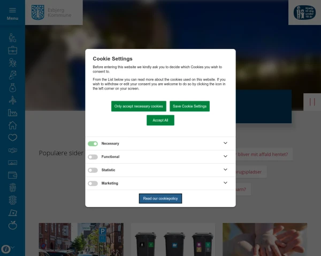321x256 pixels.
Task: Click the 'Necessary' category label
Action: [x=110, y=143]
